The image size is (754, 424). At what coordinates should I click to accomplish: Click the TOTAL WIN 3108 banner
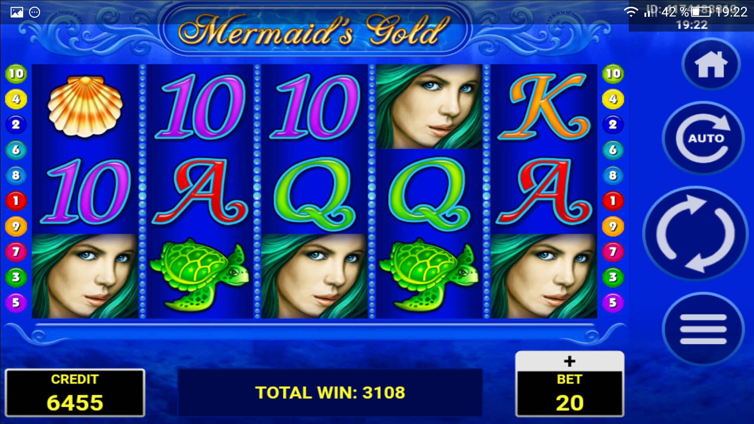(x=330, y=393)
